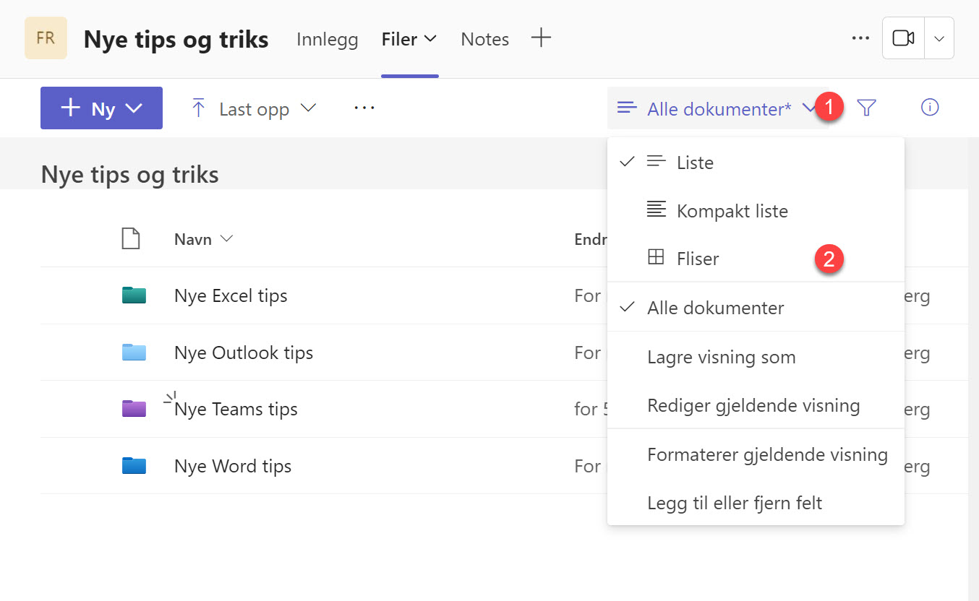Open the details pane info icon

pyautogui.click(x=930, y=108)
